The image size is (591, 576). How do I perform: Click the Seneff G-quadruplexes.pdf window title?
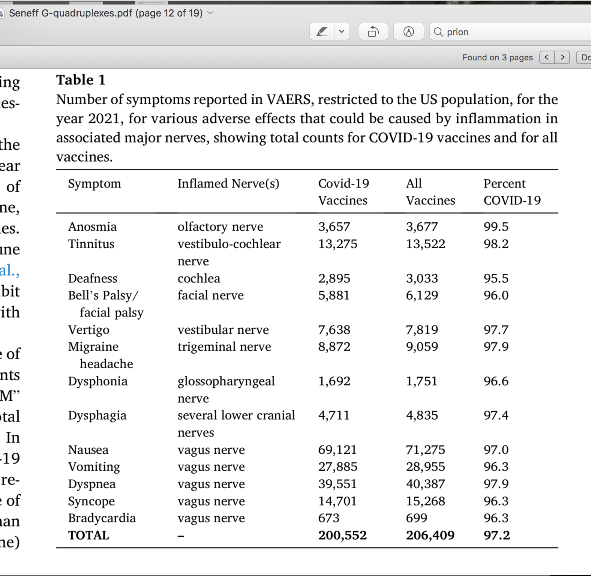(x=106, y=13)
